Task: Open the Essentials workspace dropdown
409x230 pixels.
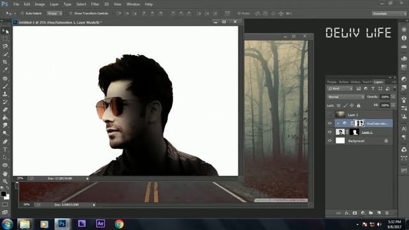Action: pos(389,13)
